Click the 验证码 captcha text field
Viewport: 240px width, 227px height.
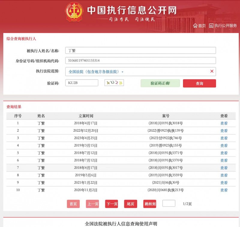82,83
